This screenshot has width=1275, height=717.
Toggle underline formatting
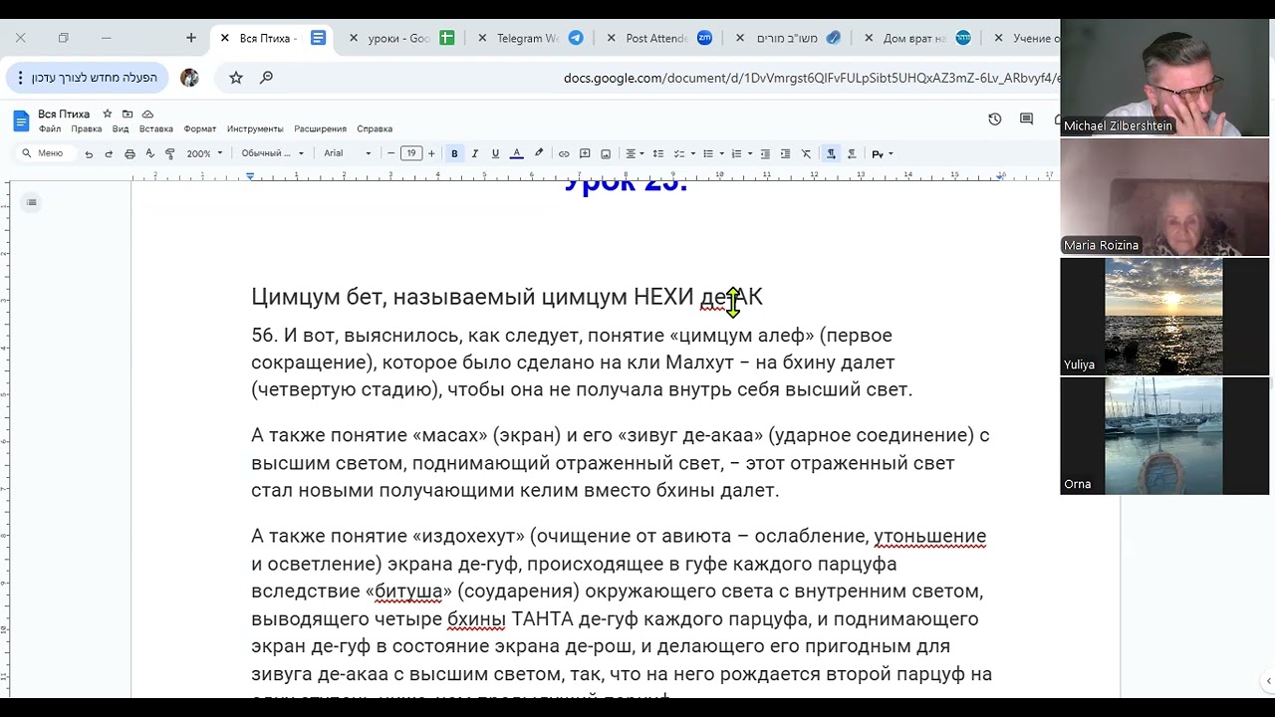coord(495,153)
